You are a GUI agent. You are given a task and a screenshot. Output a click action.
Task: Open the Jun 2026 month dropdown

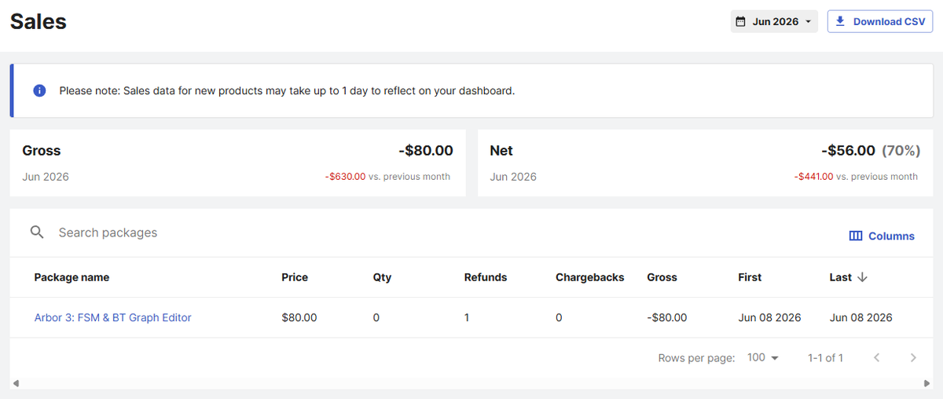point(774,21)
